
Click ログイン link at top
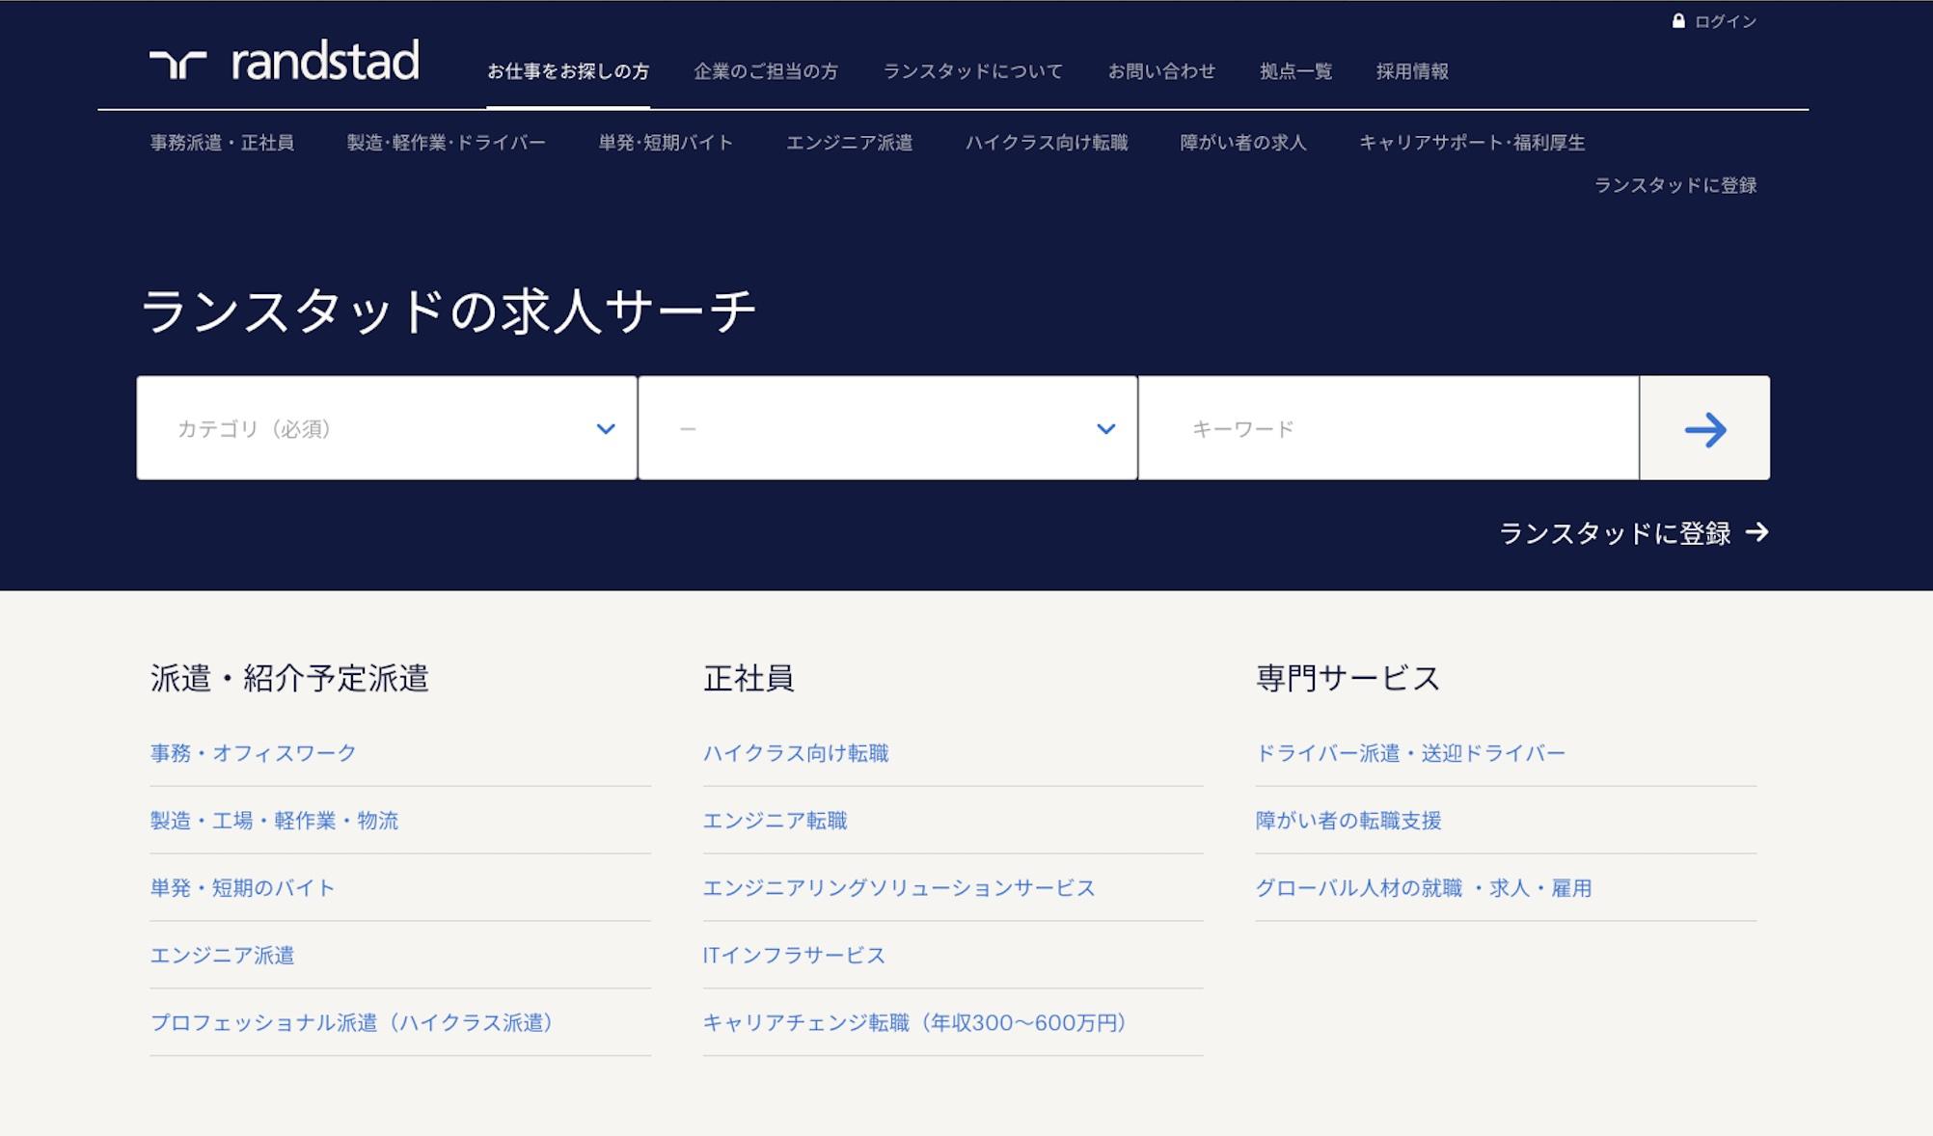1726,21
